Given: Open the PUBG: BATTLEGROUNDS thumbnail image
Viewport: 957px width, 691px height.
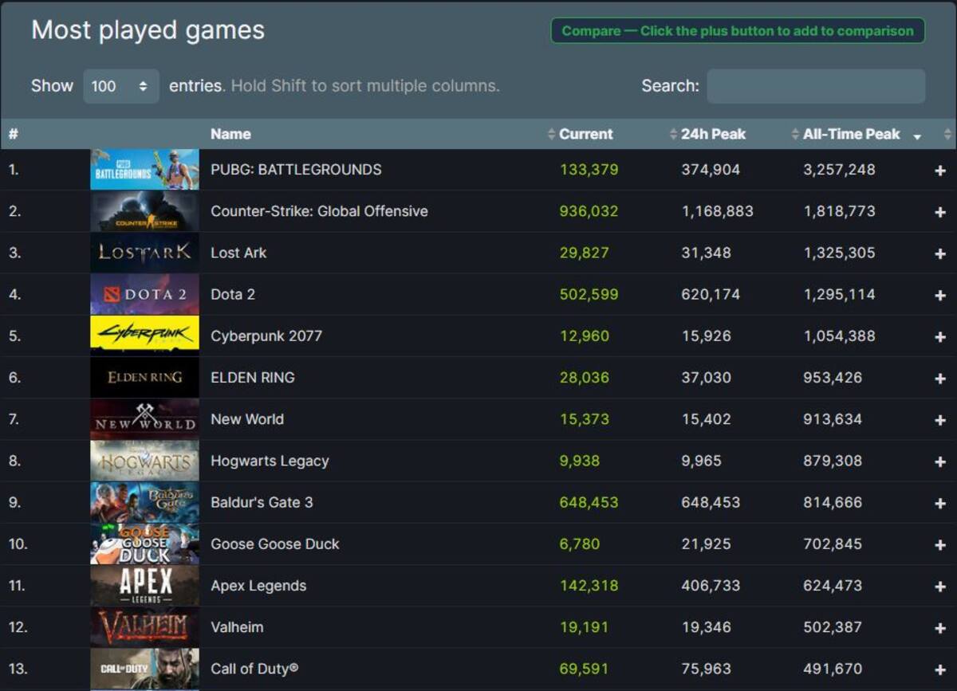Looking at the screenshot, I should pos(144,169).
